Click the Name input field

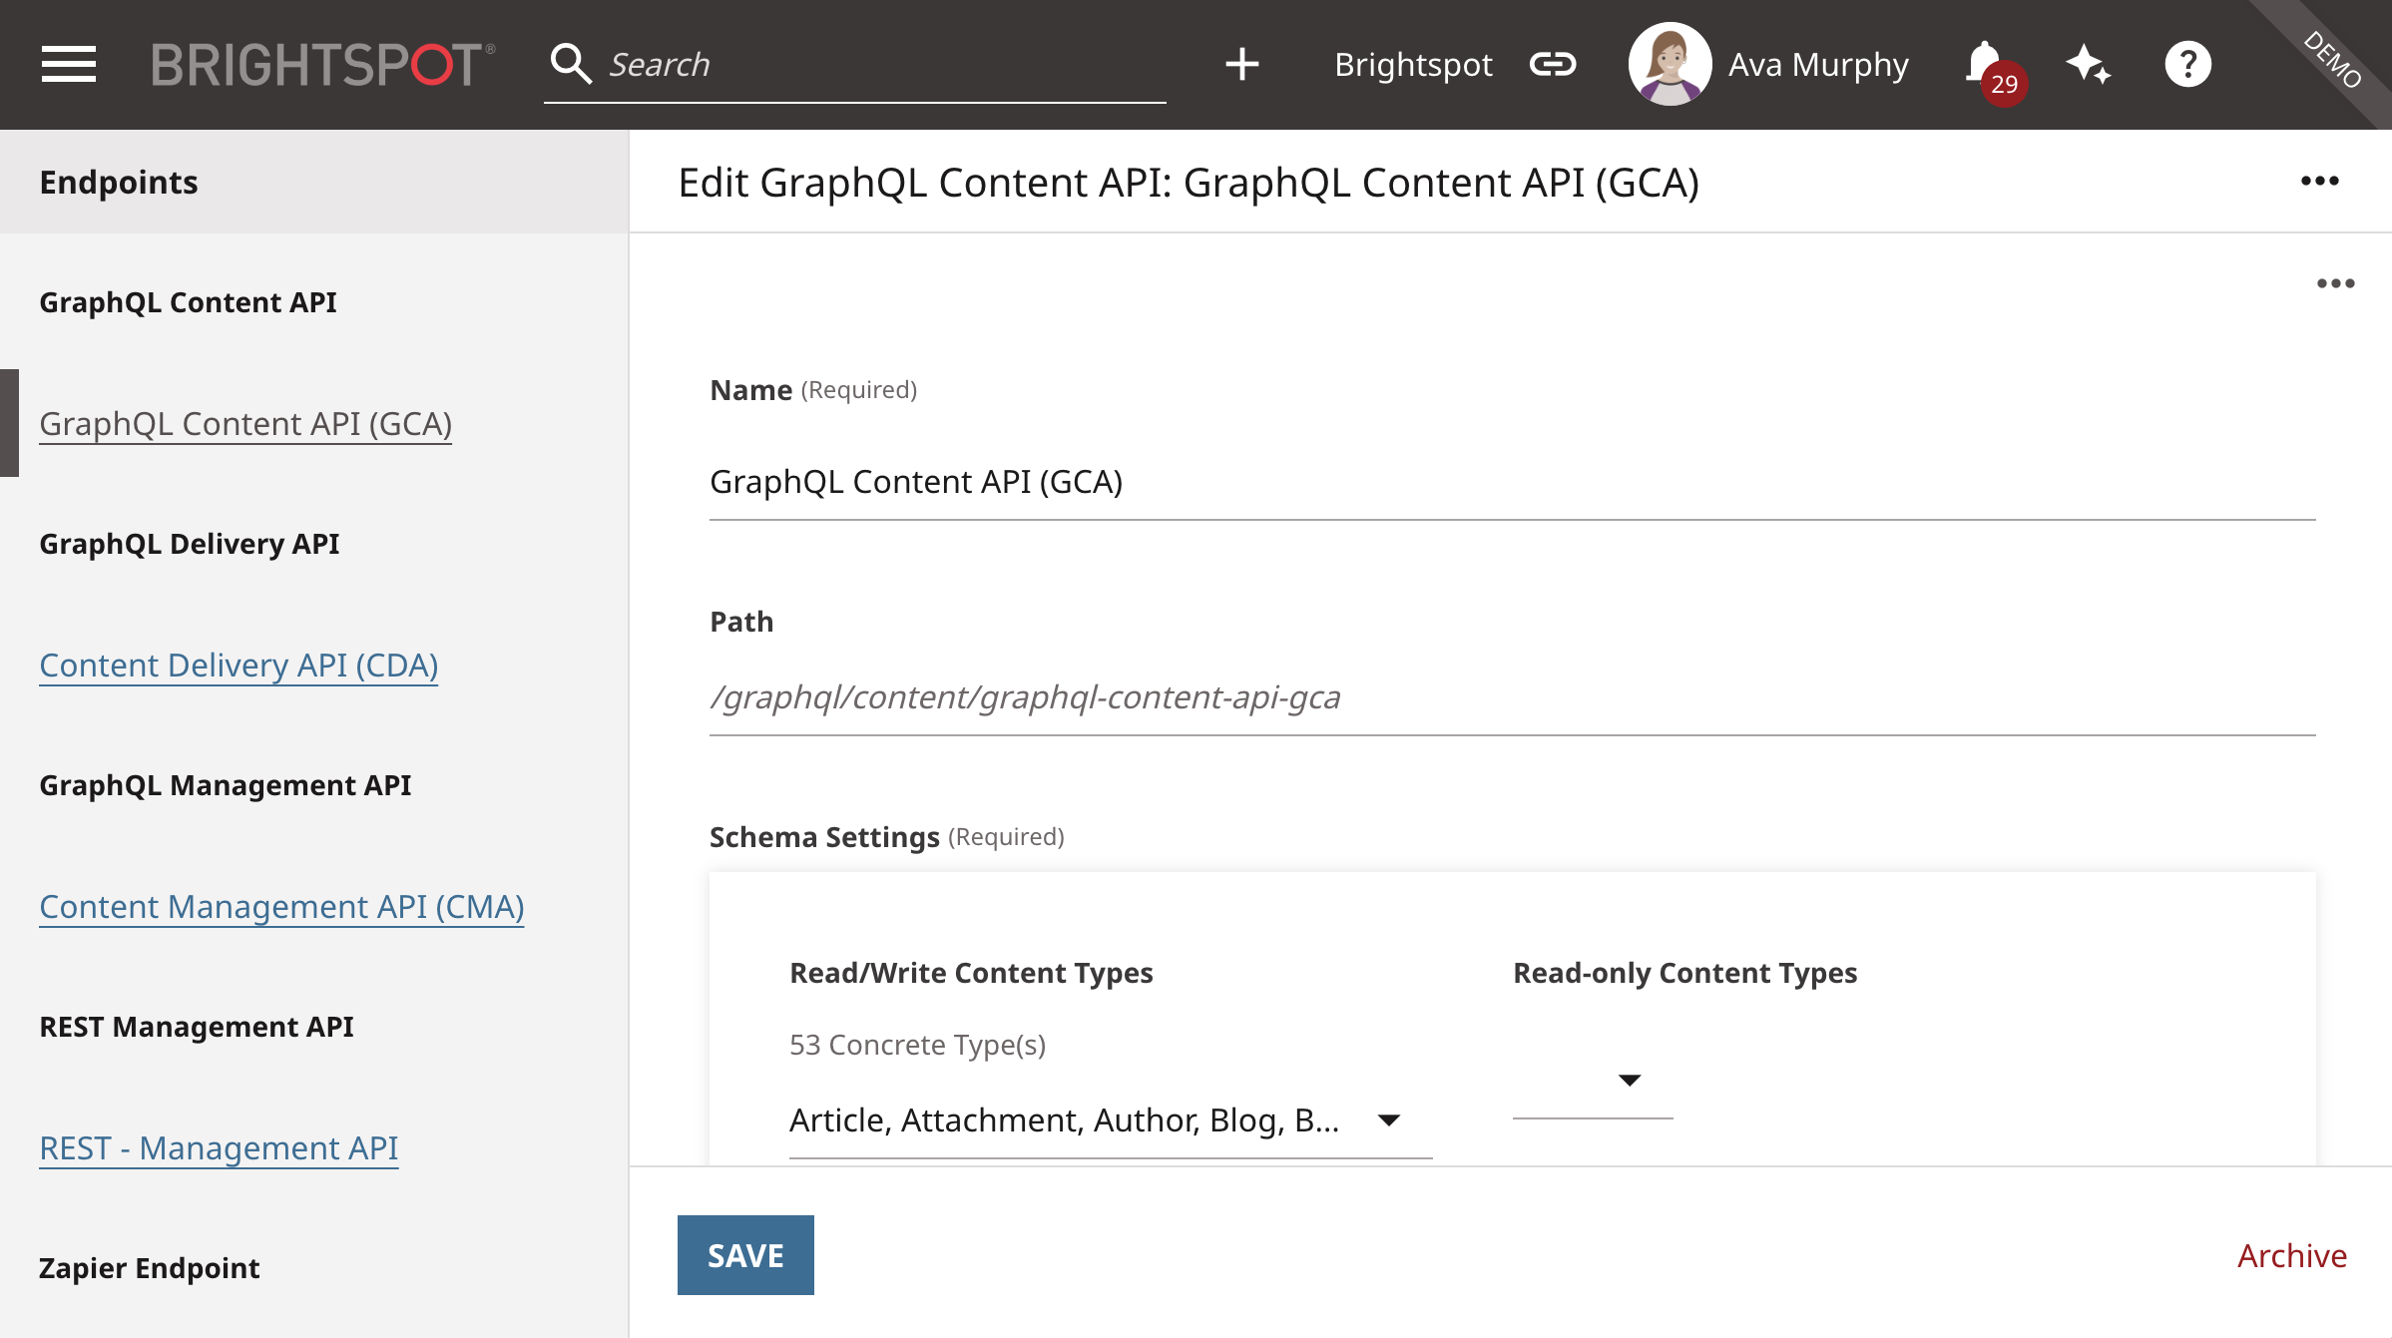click(x=1512, y=482)
